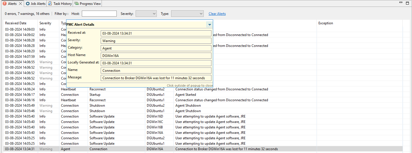
Task: Switch to the Task History tab
Action: (x=60, y=4)
